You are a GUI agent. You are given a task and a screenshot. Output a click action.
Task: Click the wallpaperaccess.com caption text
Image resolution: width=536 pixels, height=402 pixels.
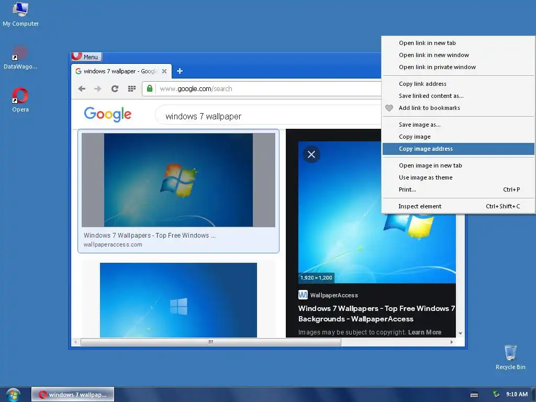coord(113,244)
